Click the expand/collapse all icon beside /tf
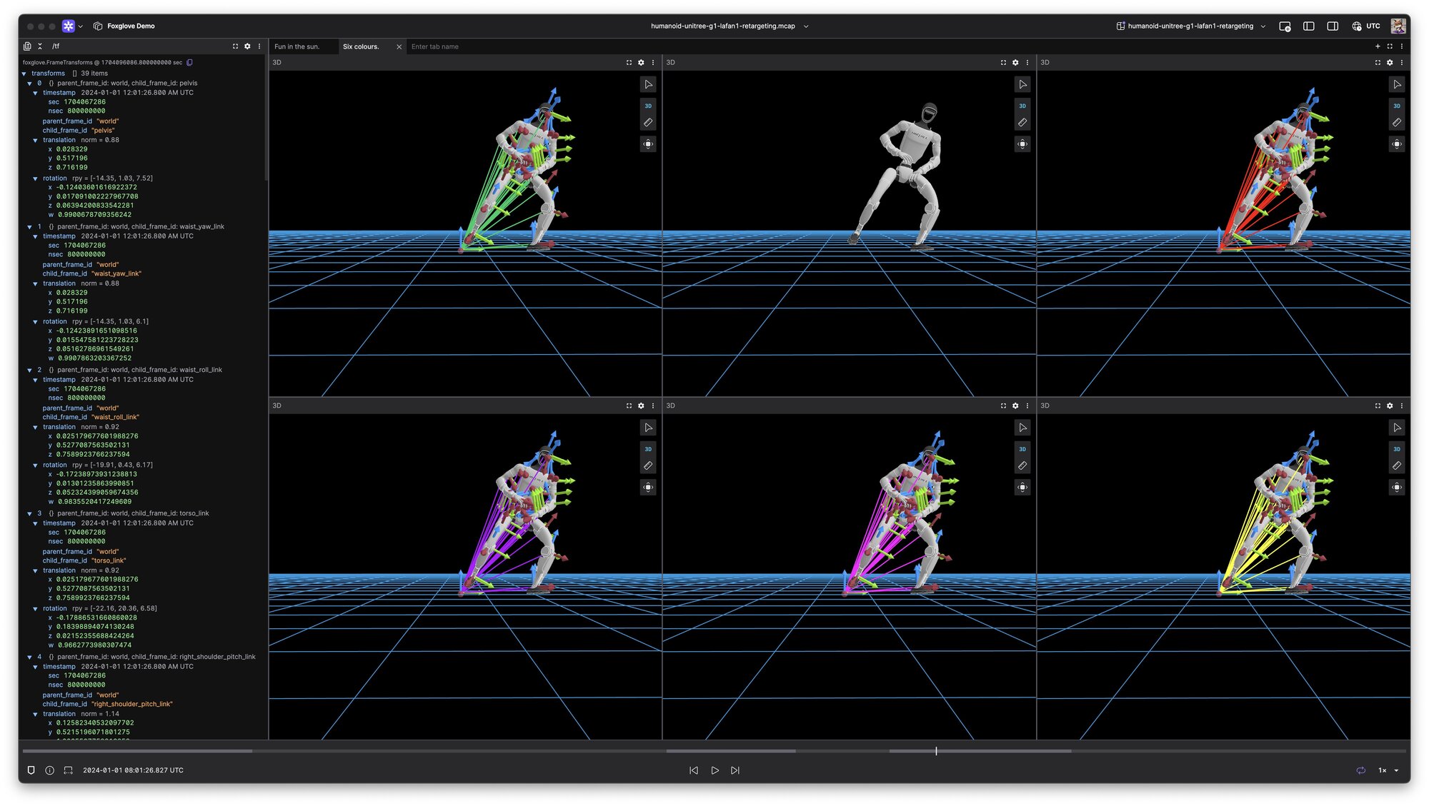This screenshot has height=806, width=1429. (x=40, y=46)
